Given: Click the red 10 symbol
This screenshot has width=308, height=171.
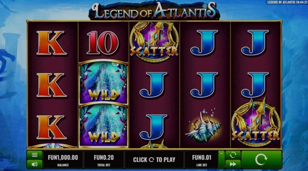Looking at the screenshot, I should coord(103,43).
